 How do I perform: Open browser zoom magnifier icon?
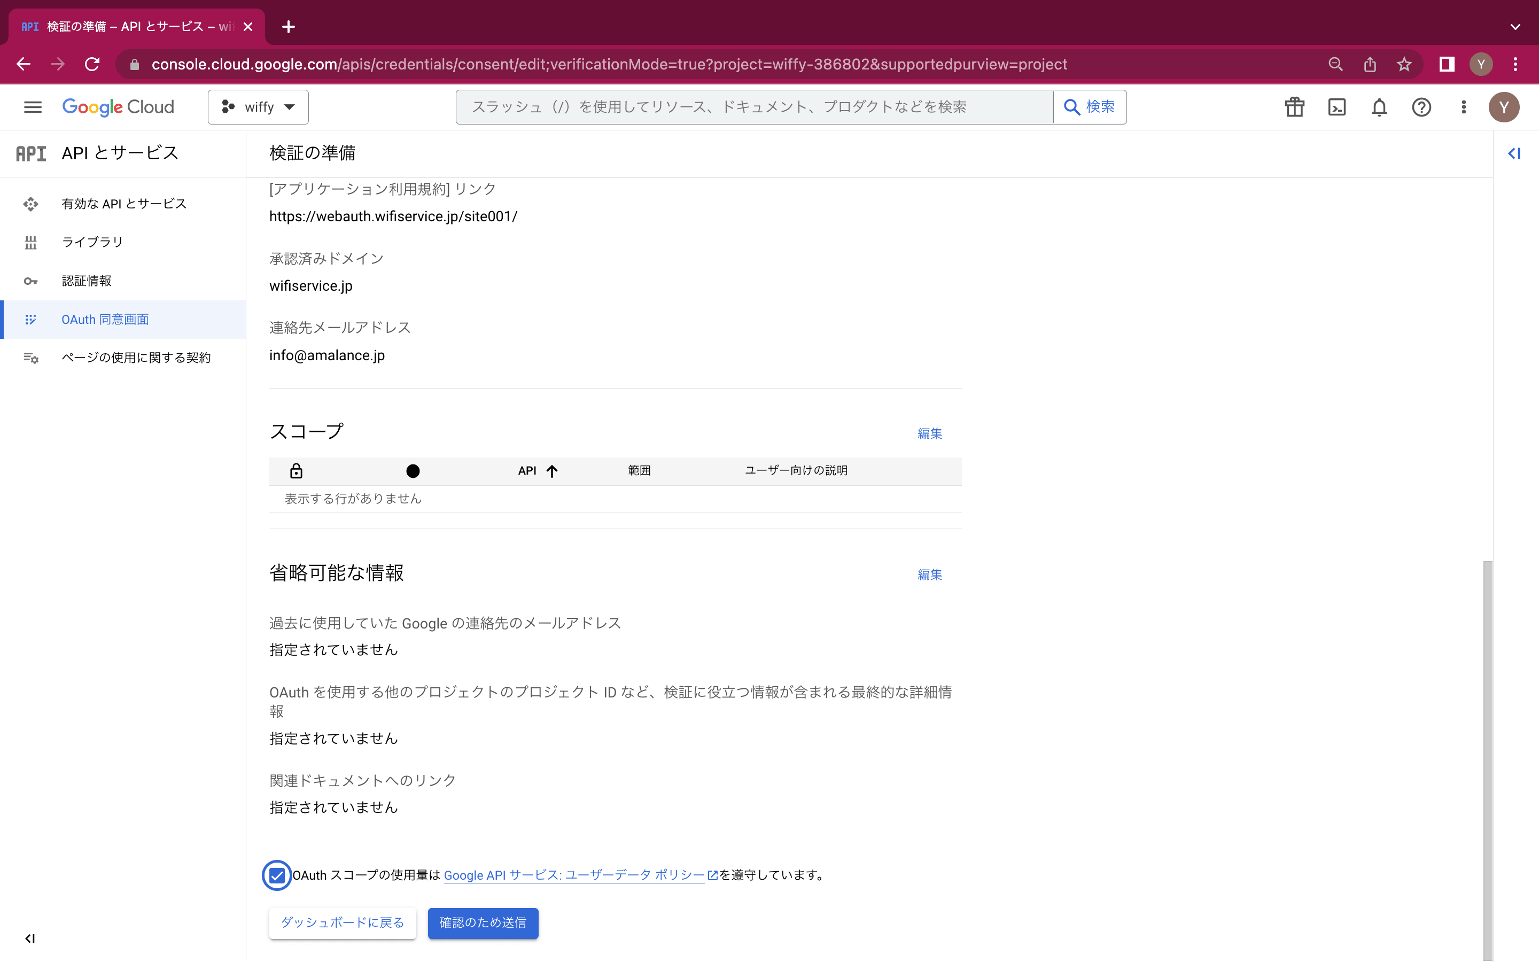click(1335, 64)
